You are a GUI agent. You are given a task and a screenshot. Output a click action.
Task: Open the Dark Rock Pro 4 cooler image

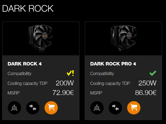click(123, 39)
